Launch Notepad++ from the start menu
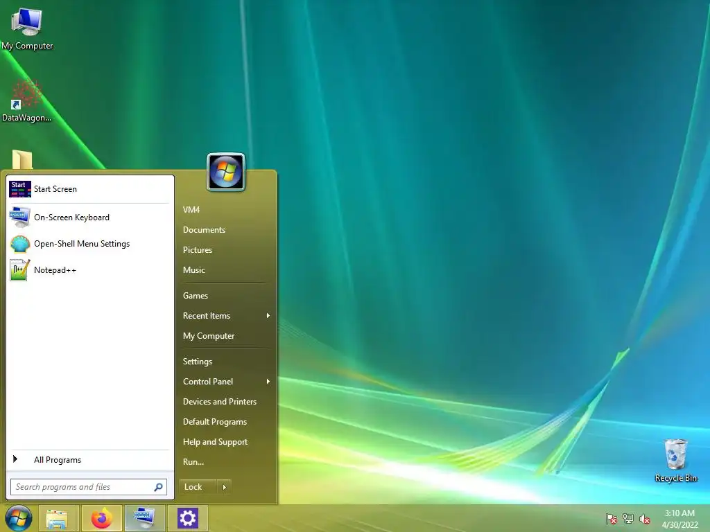Image resolution: width=710 pixels, height=532 pixels. point(89,270)
